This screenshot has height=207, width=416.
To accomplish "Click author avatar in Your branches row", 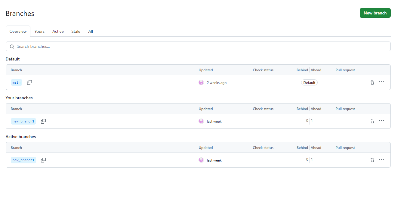I will (x=201, y=121).
